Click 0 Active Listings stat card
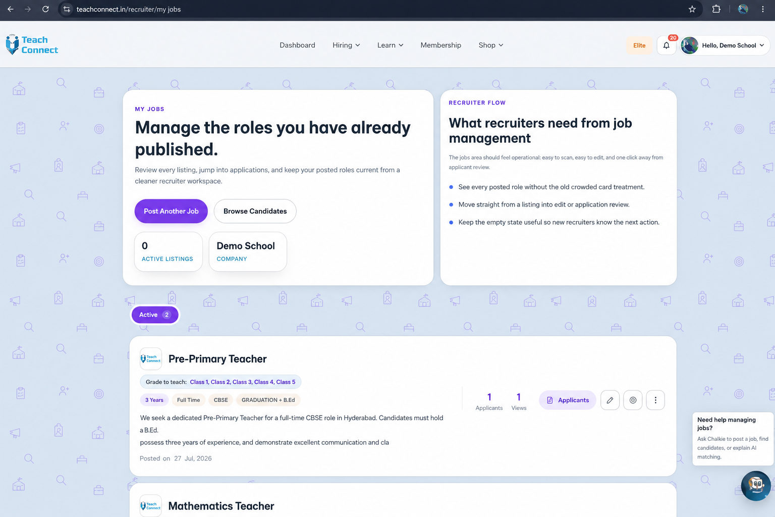The height and width of the screenshot is (517, 775). 169,251
